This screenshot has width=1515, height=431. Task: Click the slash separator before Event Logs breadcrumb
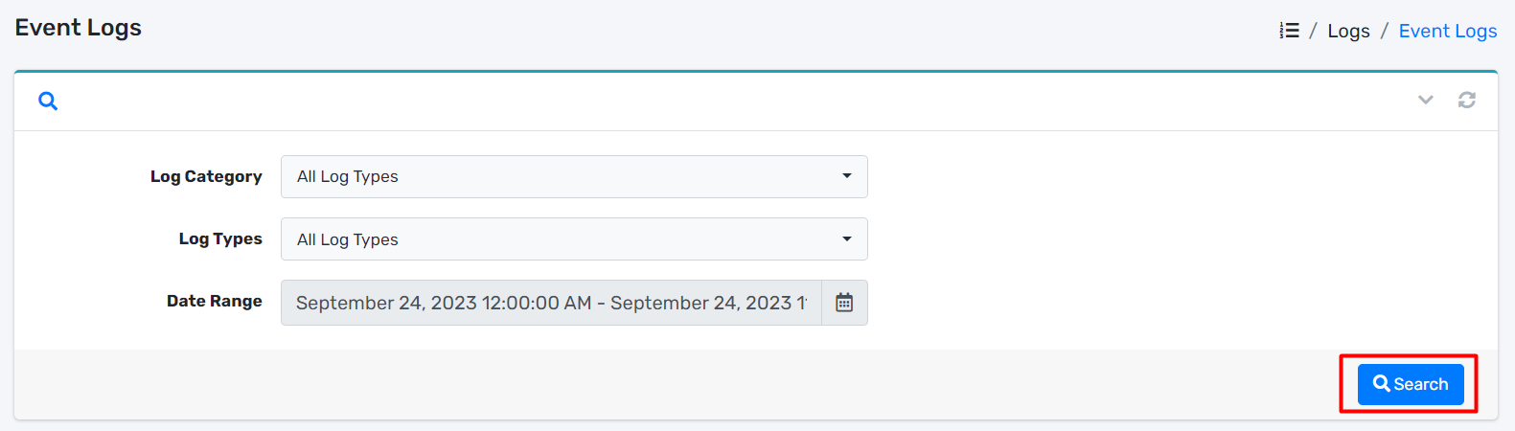(1384, 31)
